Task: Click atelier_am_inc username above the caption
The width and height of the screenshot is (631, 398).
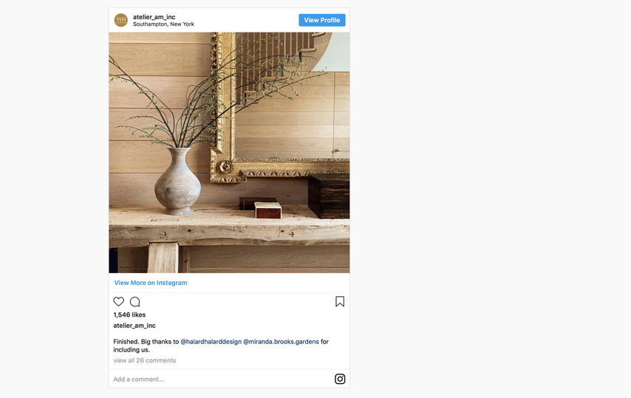Action: [134, 326]
